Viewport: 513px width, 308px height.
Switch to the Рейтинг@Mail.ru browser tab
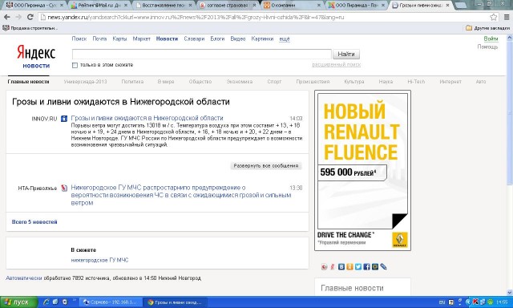[99, 6]
